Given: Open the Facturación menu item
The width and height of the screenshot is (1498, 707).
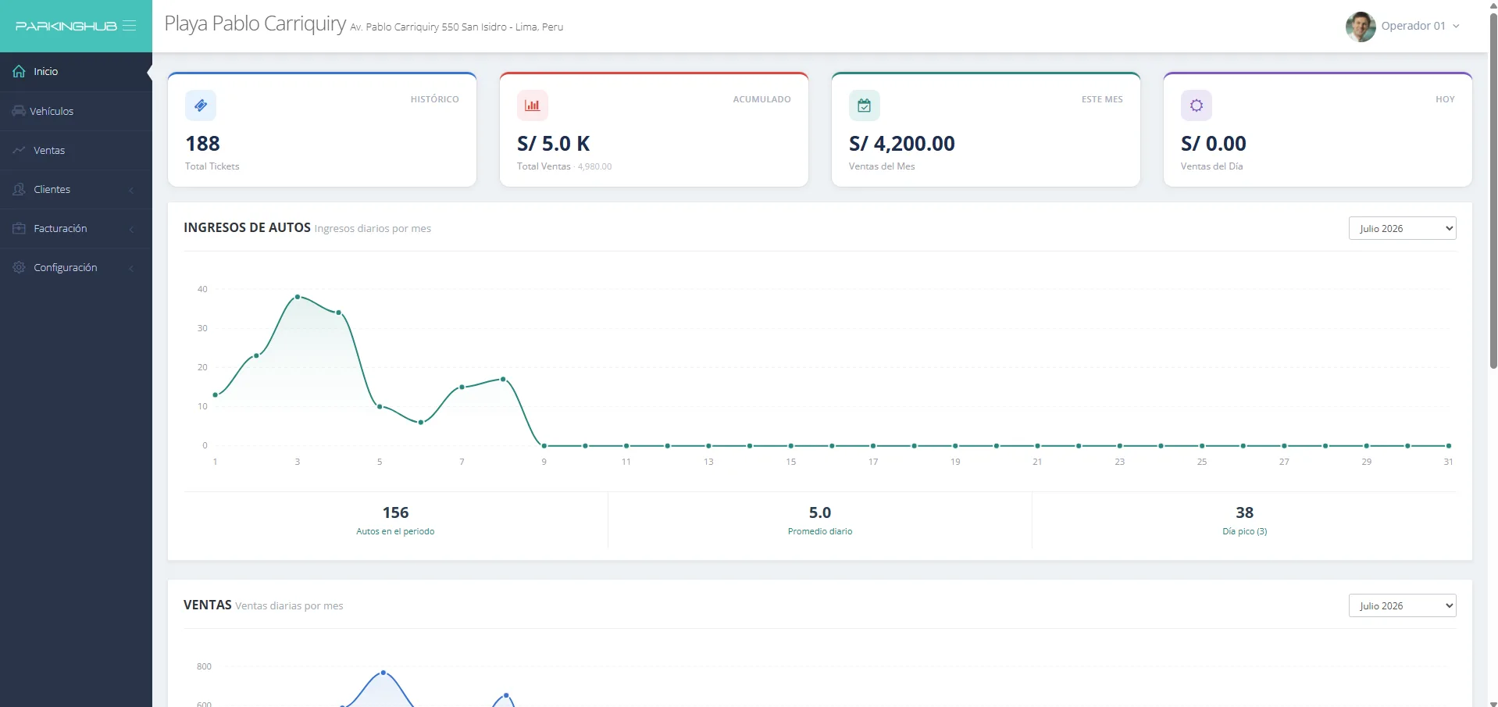Looking at the screenshot, I should [76, 228].
